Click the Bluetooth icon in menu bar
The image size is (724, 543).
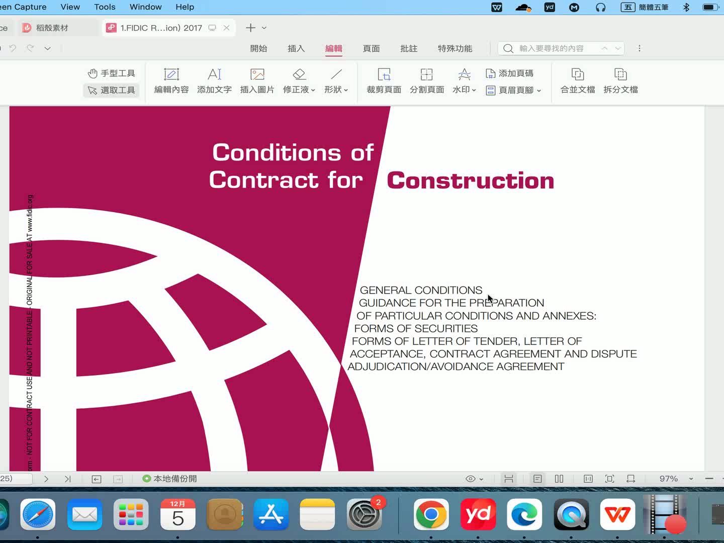686,7
